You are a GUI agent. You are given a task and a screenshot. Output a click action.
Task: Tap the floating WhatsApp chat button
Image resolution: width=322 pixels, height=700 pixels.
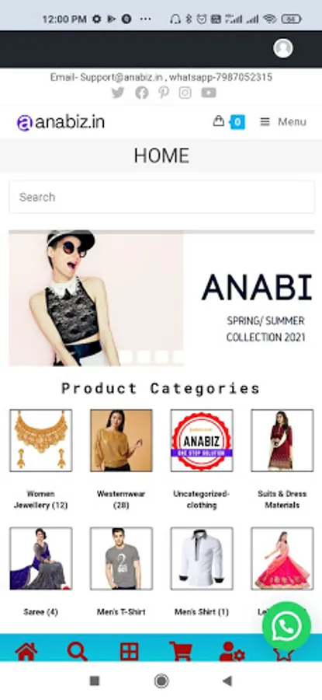[286, 627]
